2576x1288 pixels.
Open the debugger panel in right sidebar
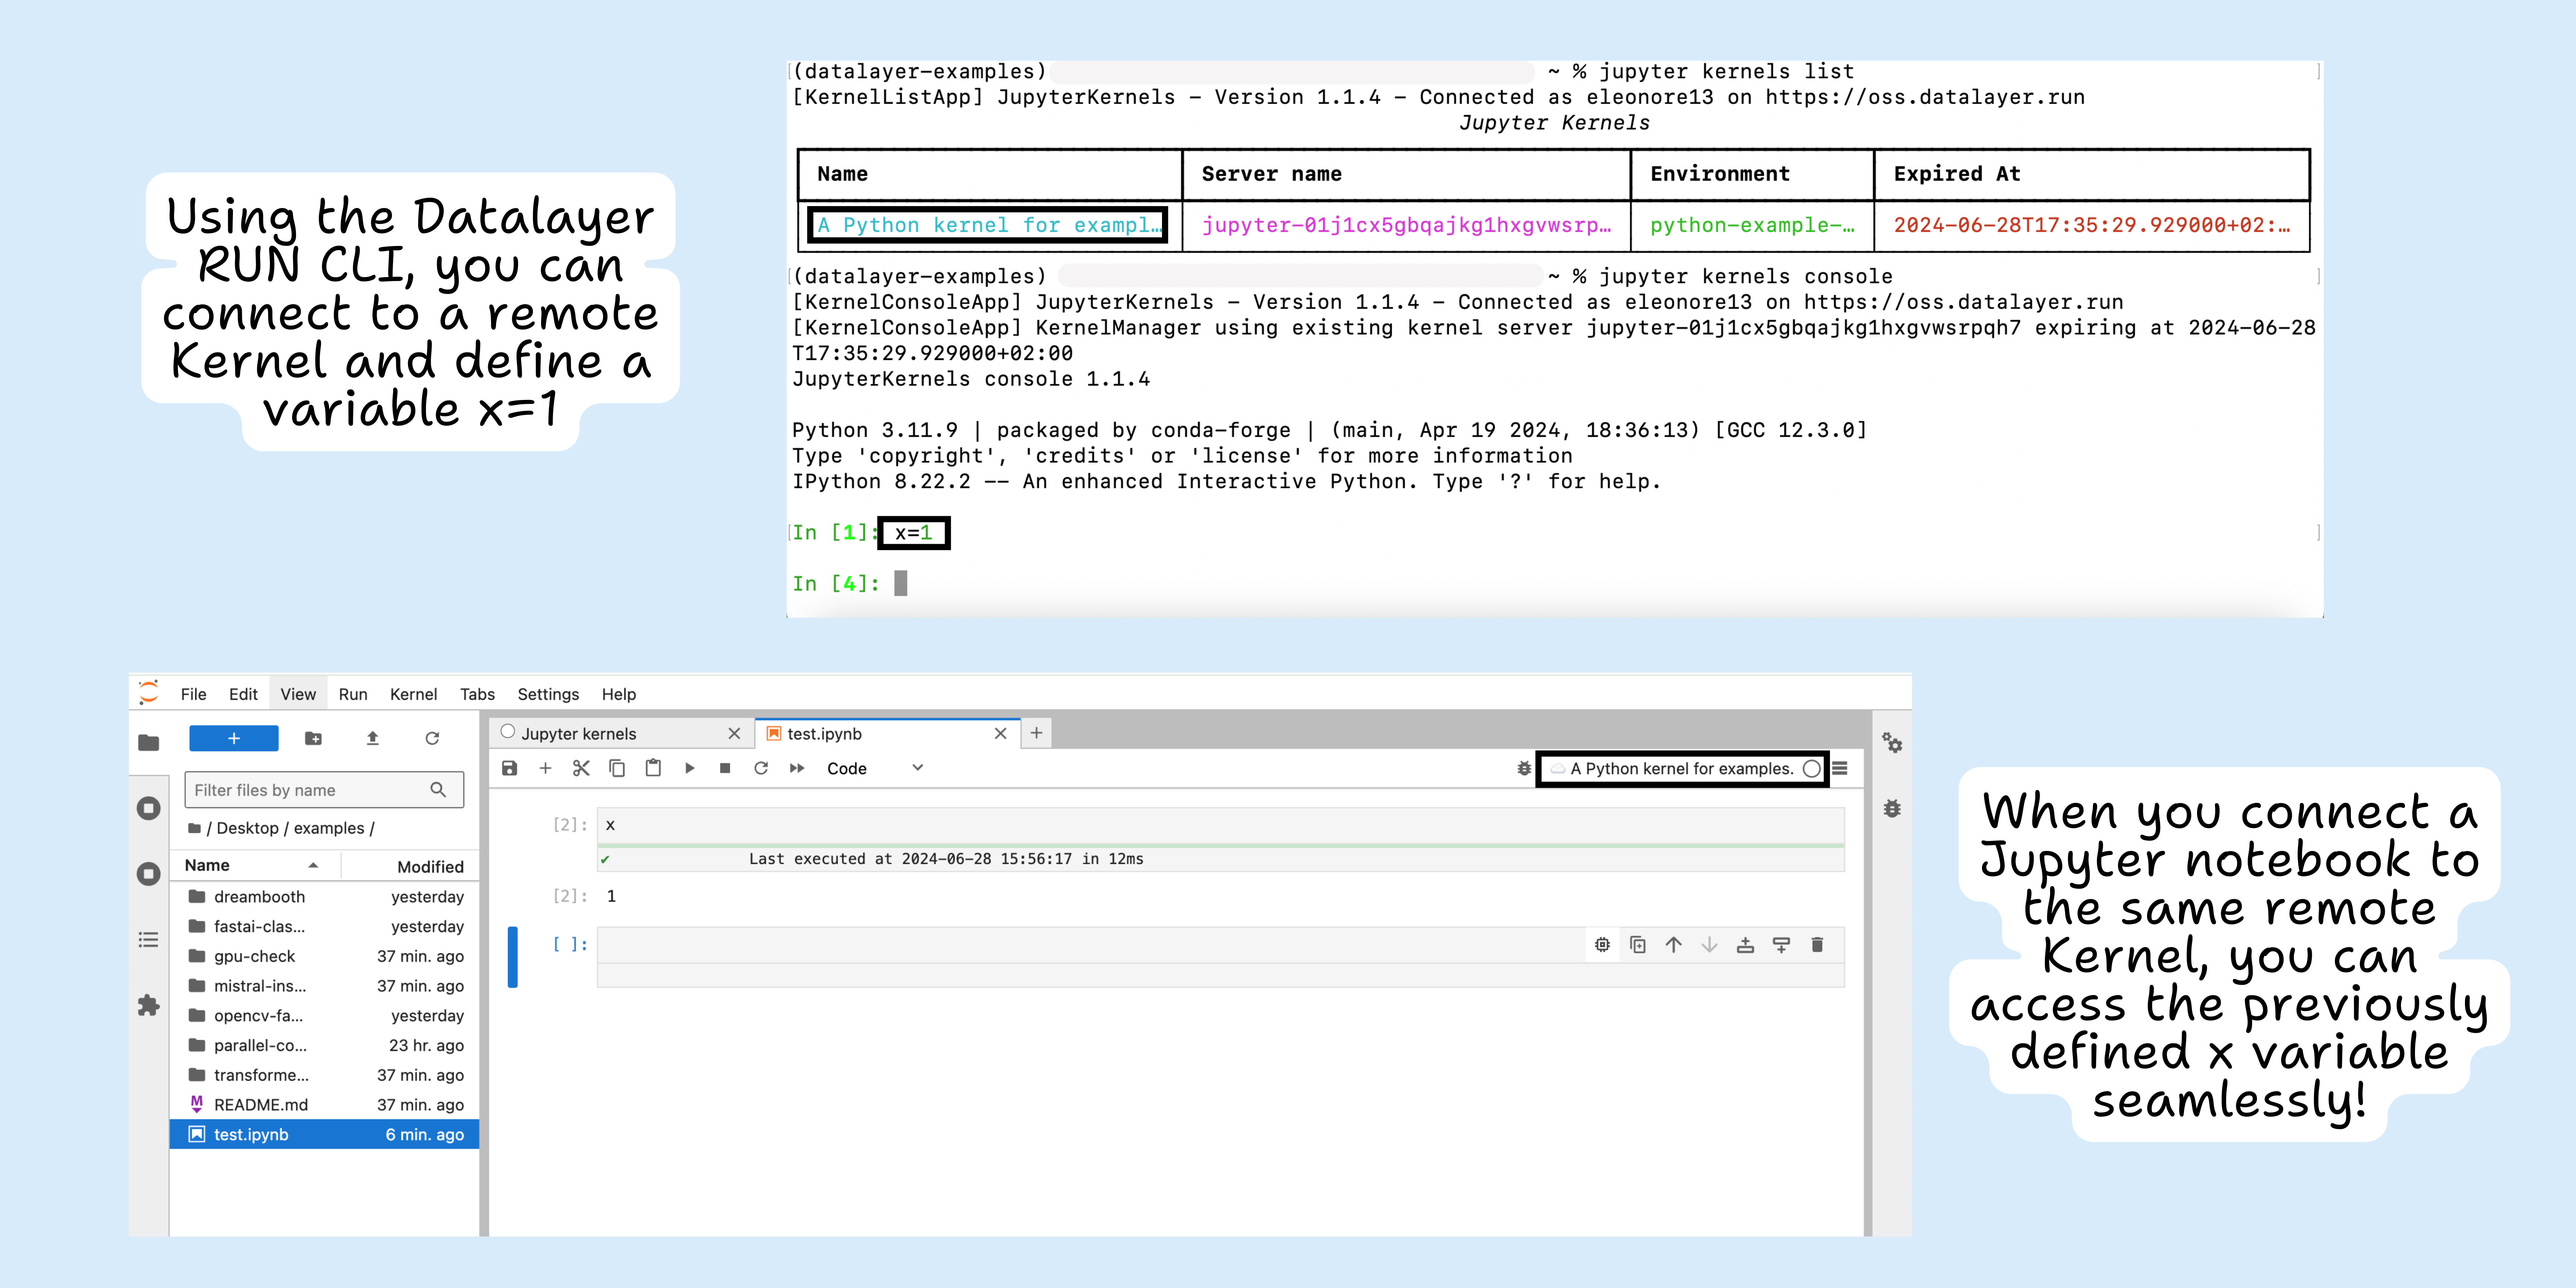1892,808
